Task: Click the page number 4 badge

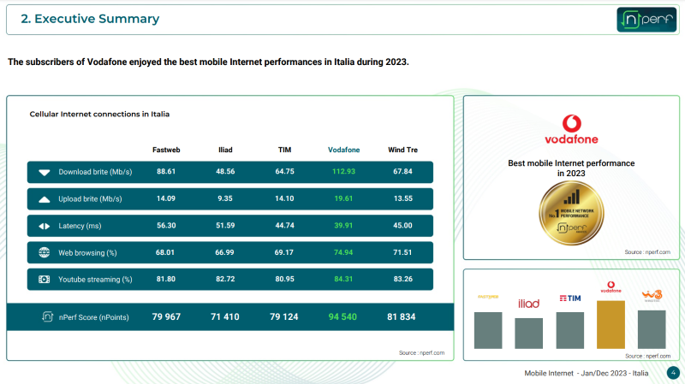Action: click(x=672, y=373)
